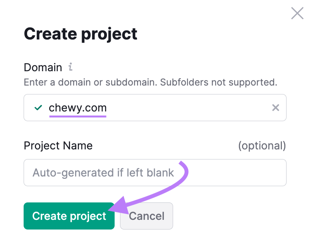The width and height of the screenshot is (309, 245).
Task: Click the Domain field label
Action: (x=43, y=67)
